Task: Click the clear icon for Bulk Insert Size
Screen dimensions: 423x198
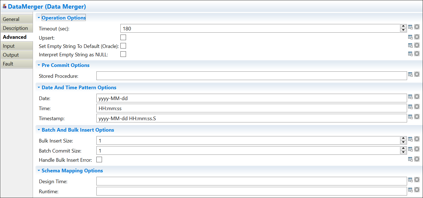Action: click(417, 139)
